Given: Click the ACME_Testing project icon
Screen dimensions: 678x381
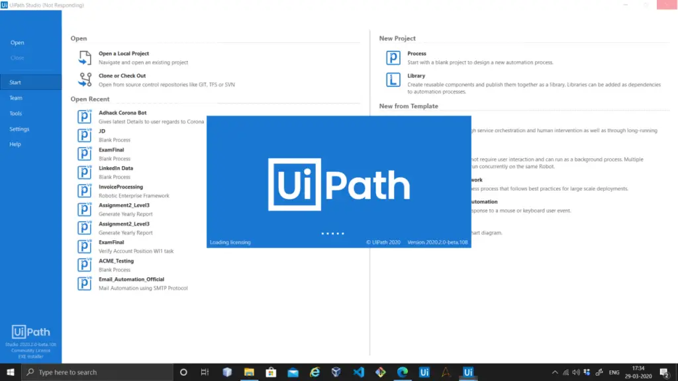Looking at the screenshot, I should click(84, 265).
